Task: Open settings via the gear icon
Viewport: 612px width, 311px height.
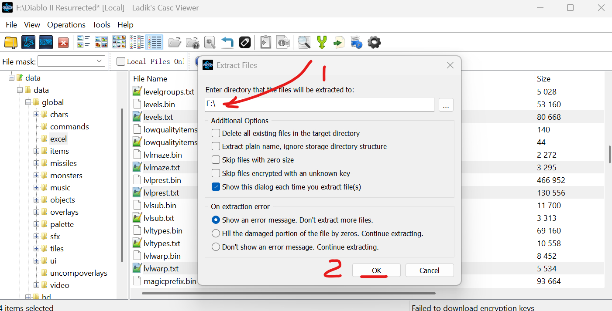Action: pos(374,42)
